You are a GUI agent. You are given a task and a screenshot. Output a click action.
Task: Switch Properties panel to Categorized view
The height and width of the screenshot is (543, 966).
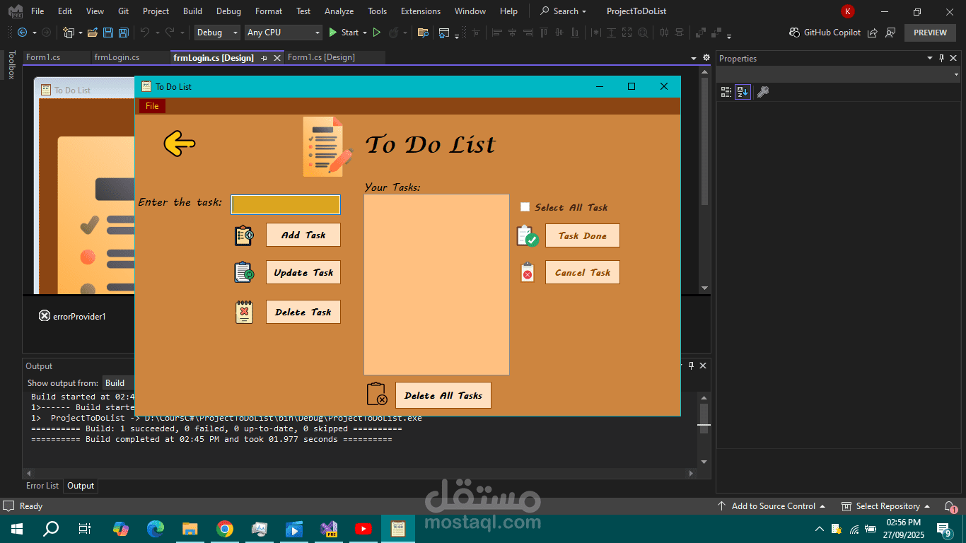tap(726, 91)
